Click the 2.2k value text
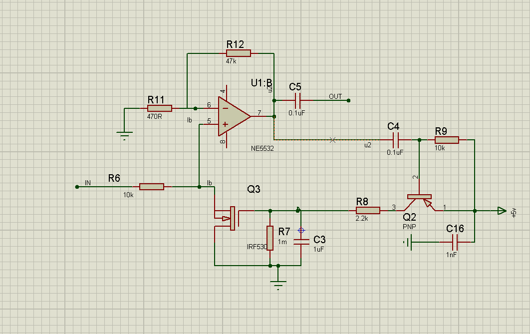The height and width of the screenshot is (334, 530). (x=362, y=219)
